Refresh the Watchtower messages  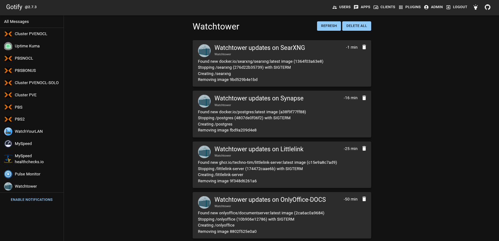coord(329,26)
